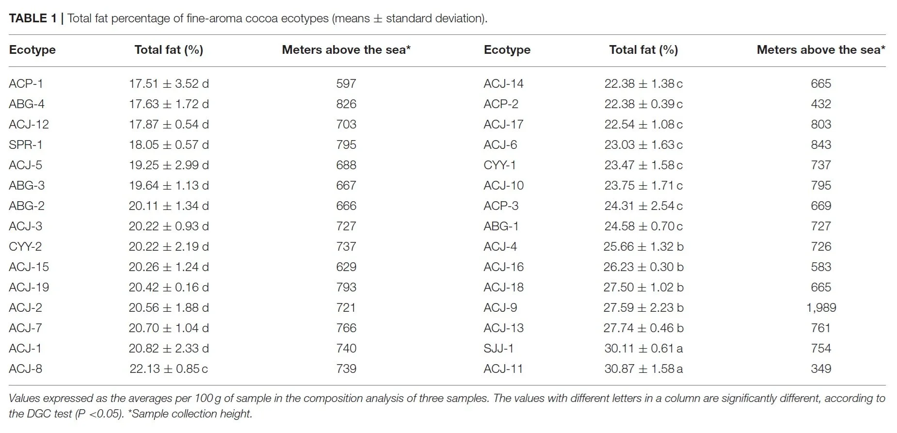Select the ABG-1 ecotype label
Viewport: 897px width, 433px height.
click(501, 226)
